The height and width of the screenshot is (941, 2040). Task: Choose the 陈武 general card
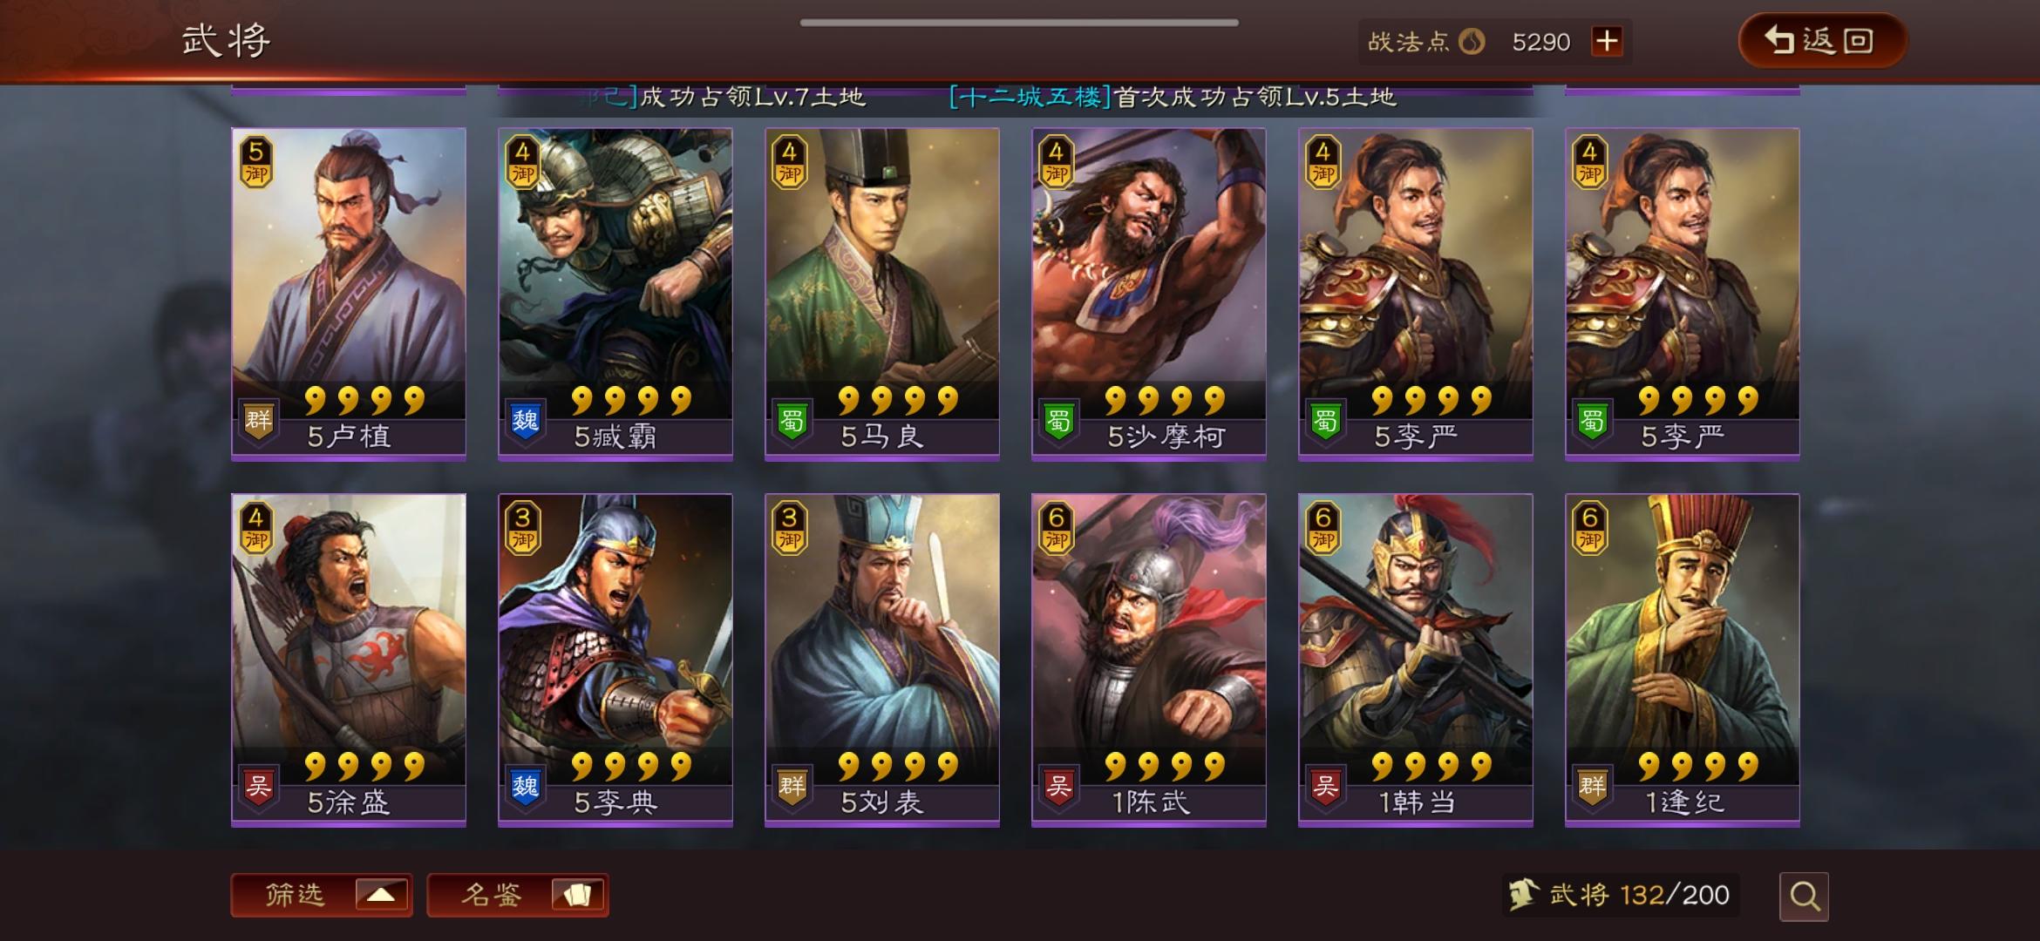click(1149, 660)
